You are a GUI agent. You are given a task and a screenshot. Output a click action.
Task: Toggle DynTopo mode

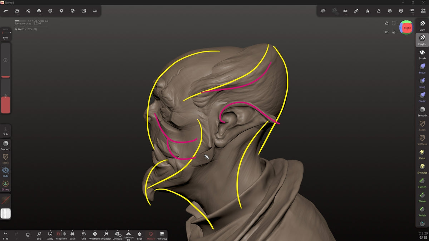[117, 235]
